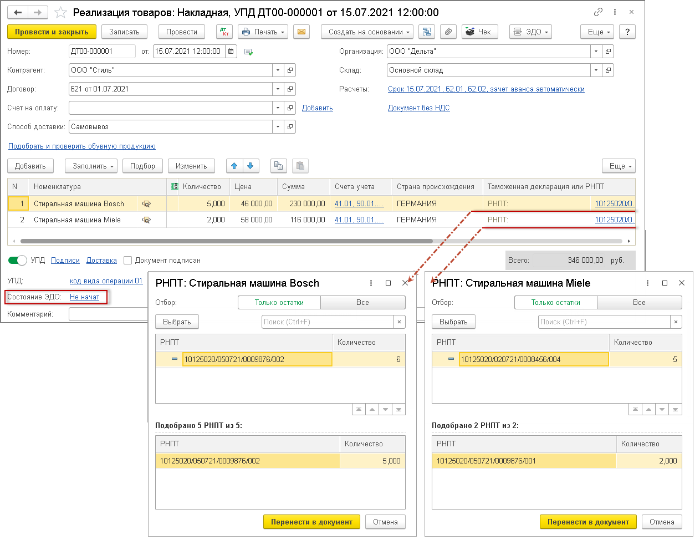
Task: Open help with question mark button
Action: 627,32
